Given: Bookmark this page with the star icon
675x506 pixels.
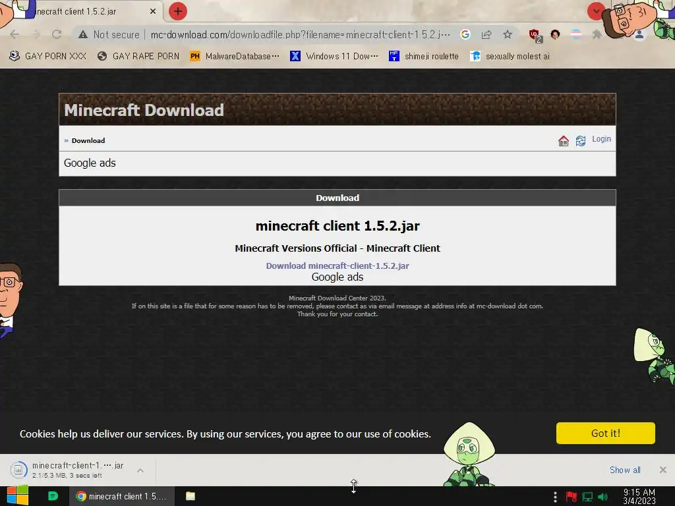Looking at the screenshot, I should click(508, 34).
